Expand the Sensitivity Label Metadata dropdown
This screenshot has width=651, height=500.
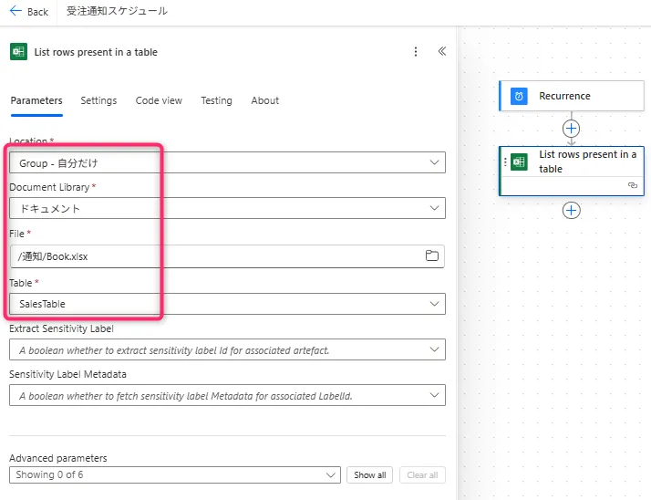coord(433,395)
